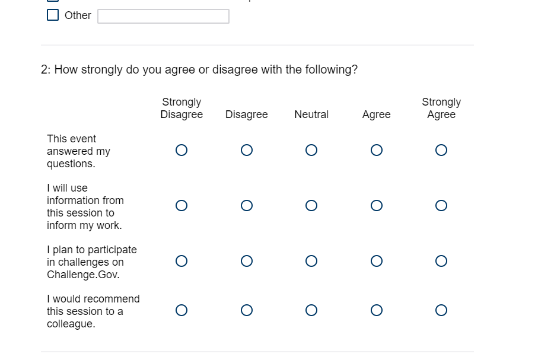This screenshot has width=554, height=360.
Task: Select Disagree for recommend session to colleague
Action: [247, 310]
